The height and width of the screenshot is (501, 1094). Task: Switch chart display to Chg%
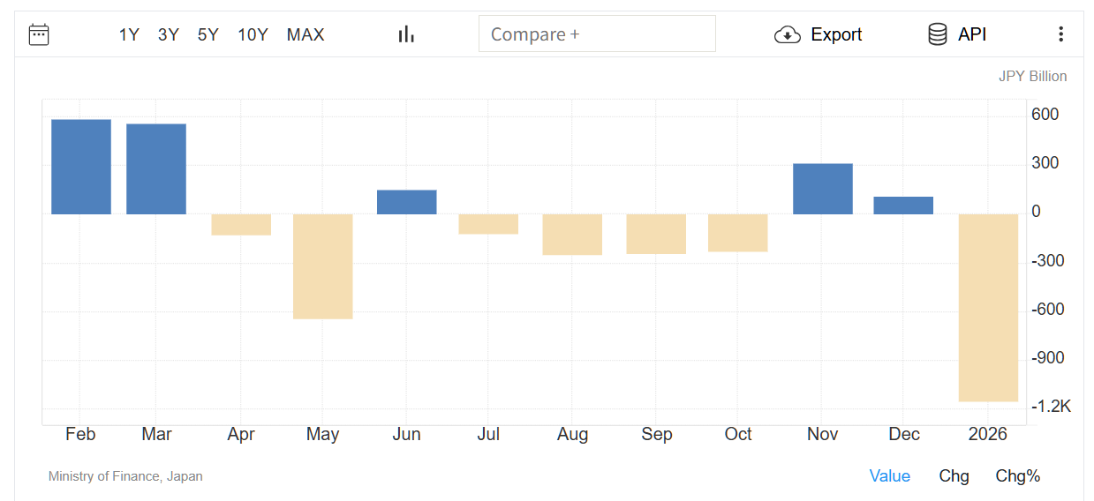(x=1018, y=476)
